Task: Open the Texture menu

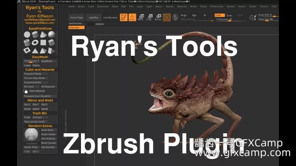Action: tap(264, 6)
